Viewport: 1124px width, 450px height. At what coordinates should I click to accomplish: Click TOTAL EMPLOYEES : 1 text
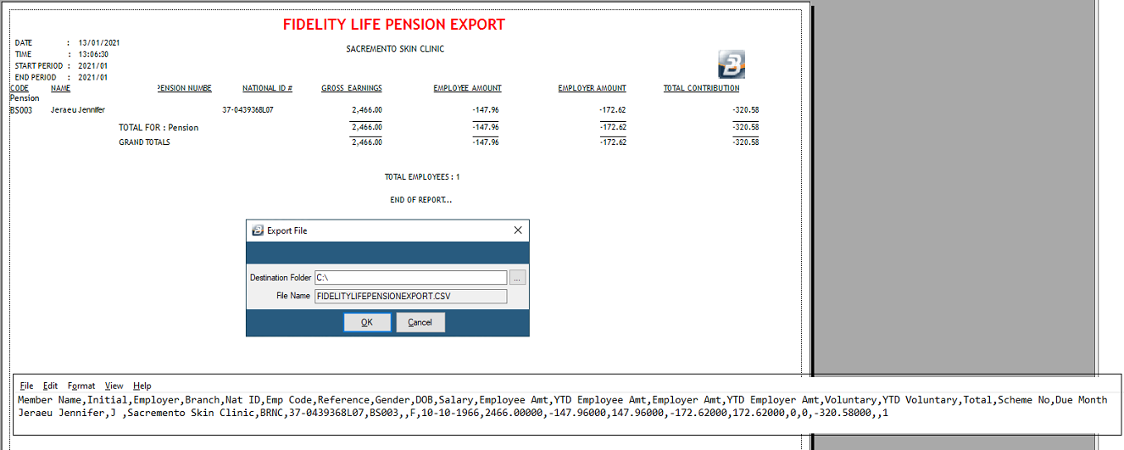422,177
